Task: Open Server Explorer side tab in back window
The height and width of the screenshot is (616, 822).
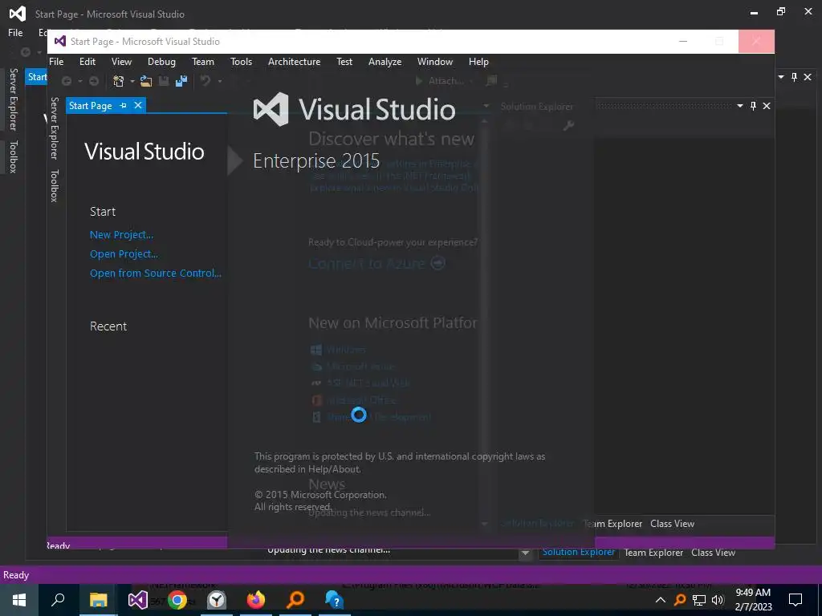Action: (x=14, y=99)
